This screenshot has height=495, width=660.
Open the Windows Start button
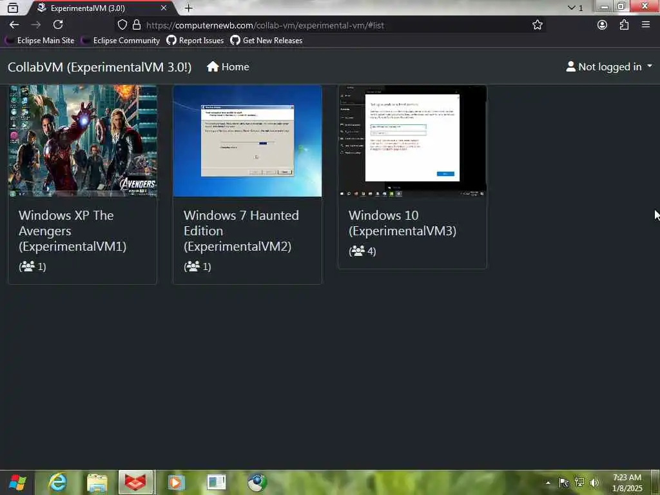(17, 482)
